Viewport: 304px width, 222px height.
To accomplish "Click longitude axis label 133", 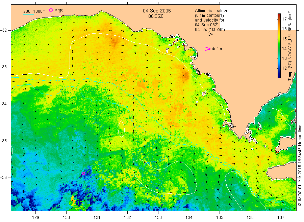I will pos(158,218).
